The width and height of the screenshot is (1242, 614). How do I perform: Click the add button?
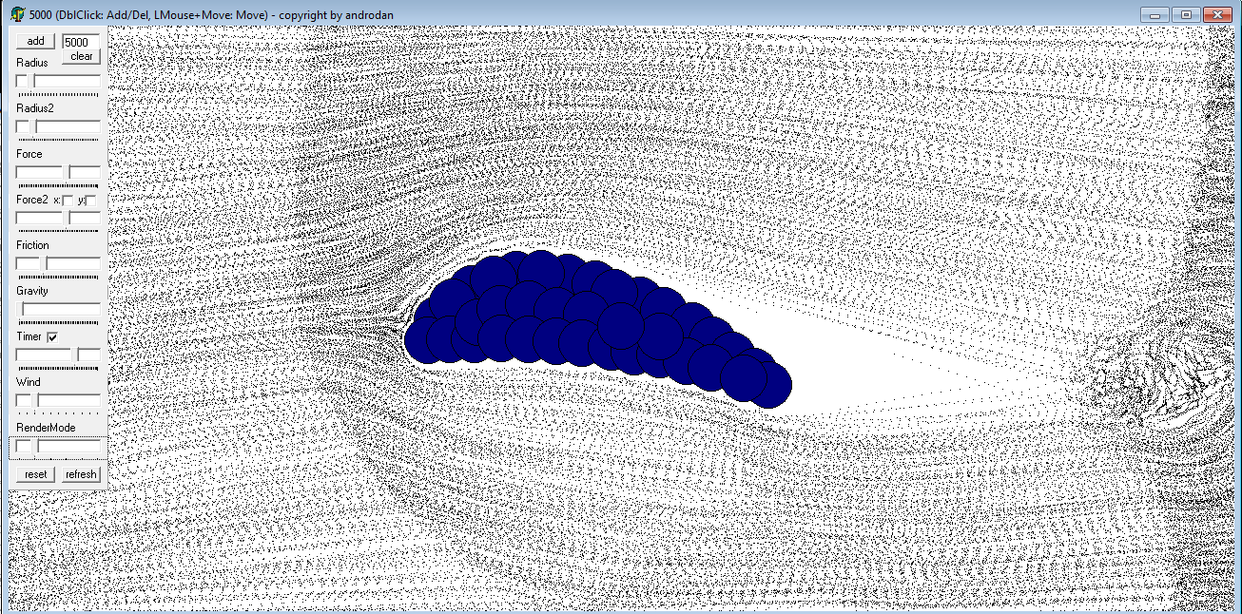pyautogui.click(x=35, y=41)
